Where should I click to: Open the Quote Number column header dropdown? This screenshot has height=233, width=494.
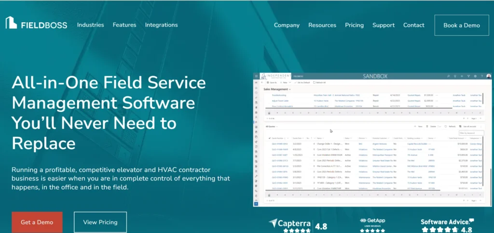(288, 138)
